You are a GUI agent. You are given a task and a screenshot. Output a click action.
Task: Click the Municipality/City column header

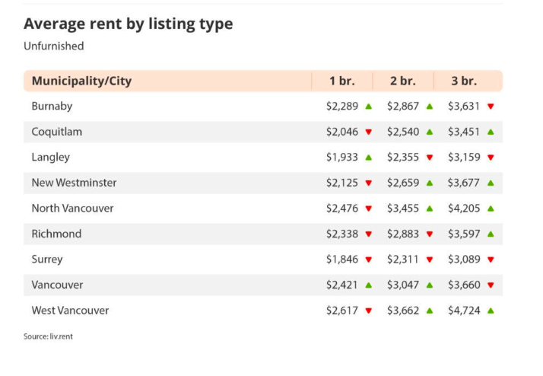[81, 81]
